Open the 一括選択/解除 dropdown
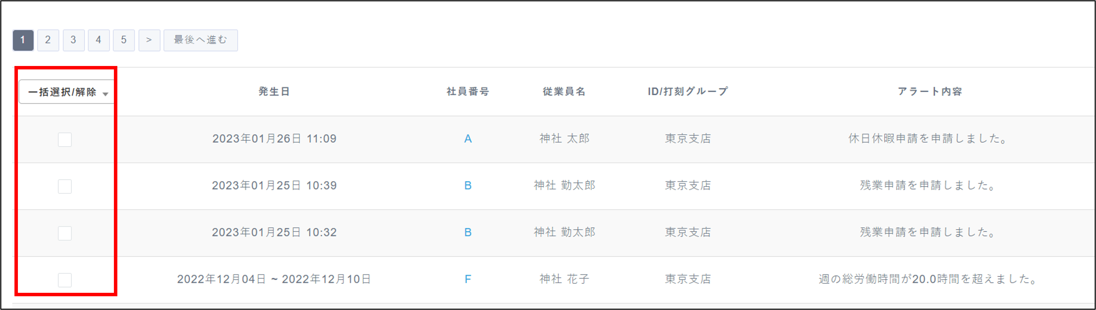 pos(67,92)
